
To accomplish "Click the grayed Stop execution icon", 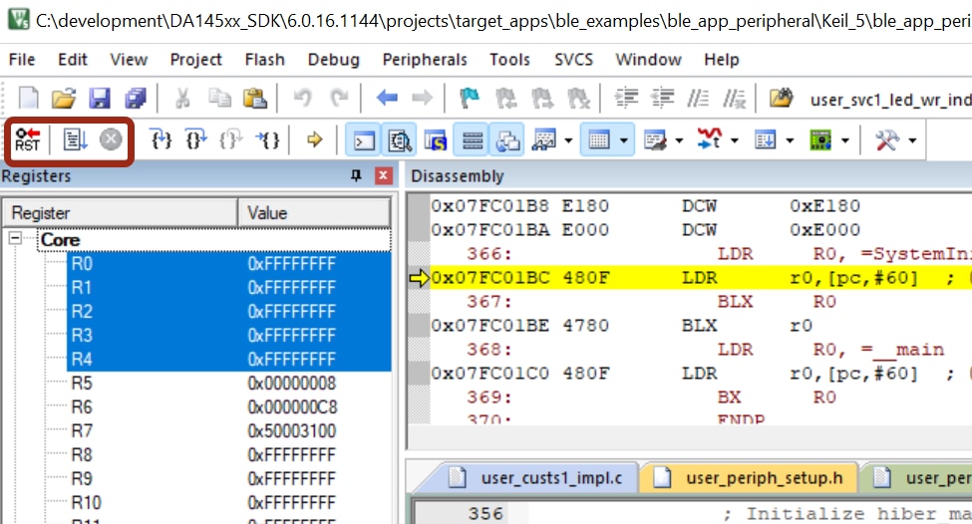I will 111,139.
